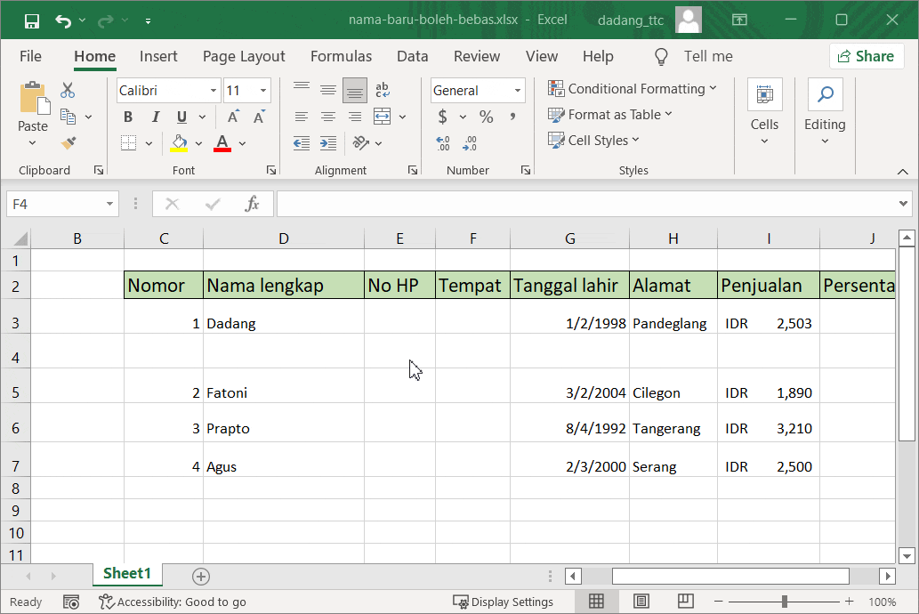Open the Data ribbon tab
Image resolution: width=919 pixels, height=614 pixels.
click(412, 56)
